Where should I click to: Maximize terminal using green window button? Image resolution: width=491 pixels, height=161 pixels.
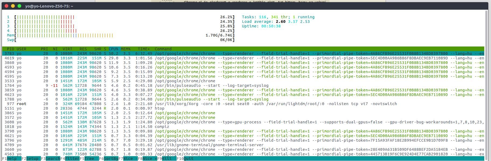click(19, 6)
